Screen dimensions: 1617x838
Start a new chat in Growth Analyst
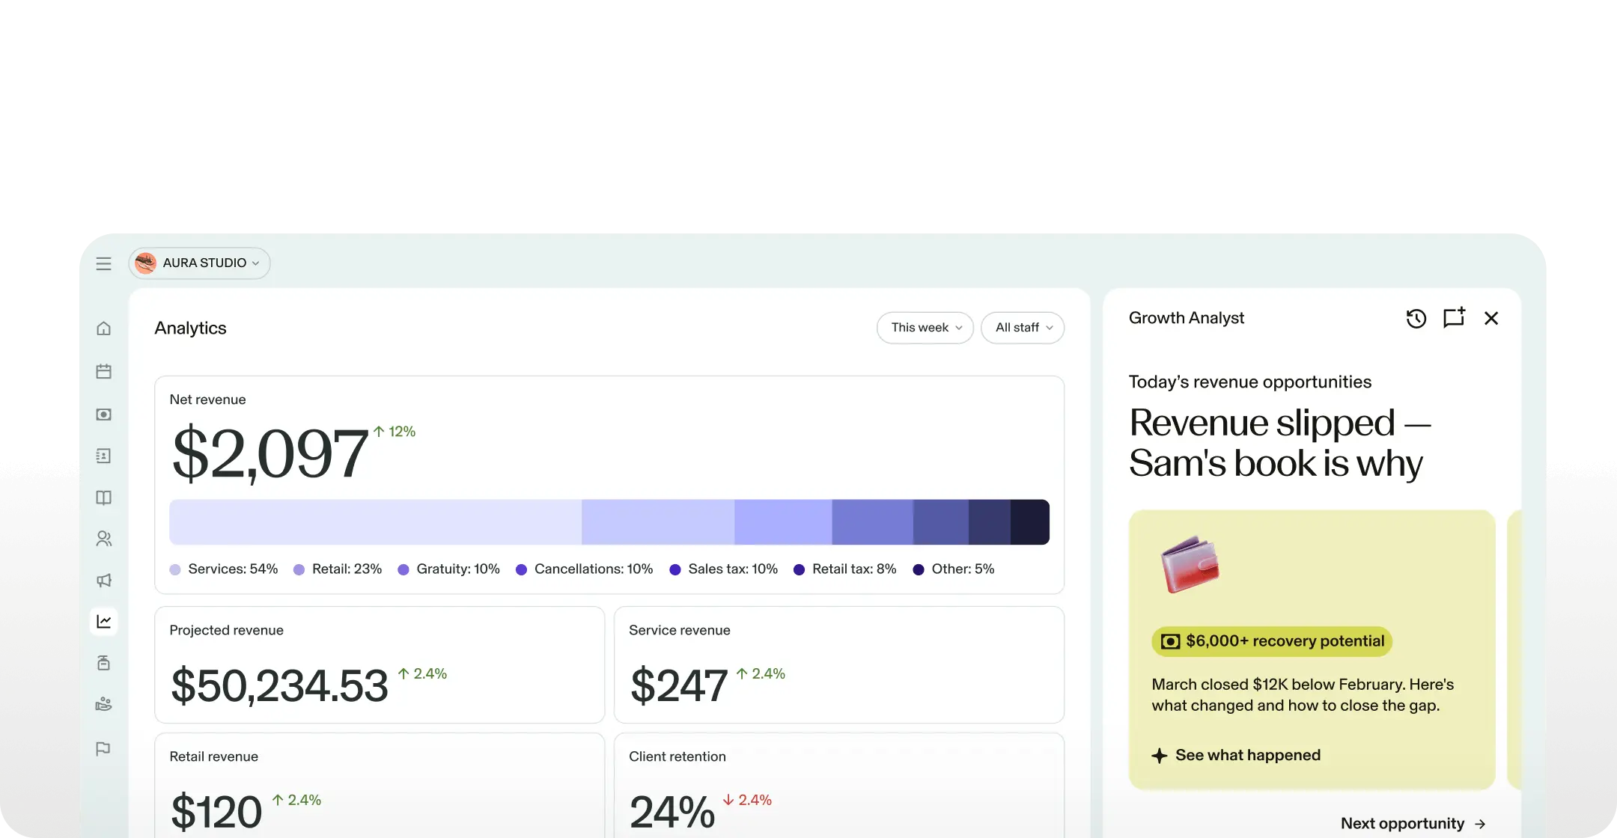(x=1453, y=318)
